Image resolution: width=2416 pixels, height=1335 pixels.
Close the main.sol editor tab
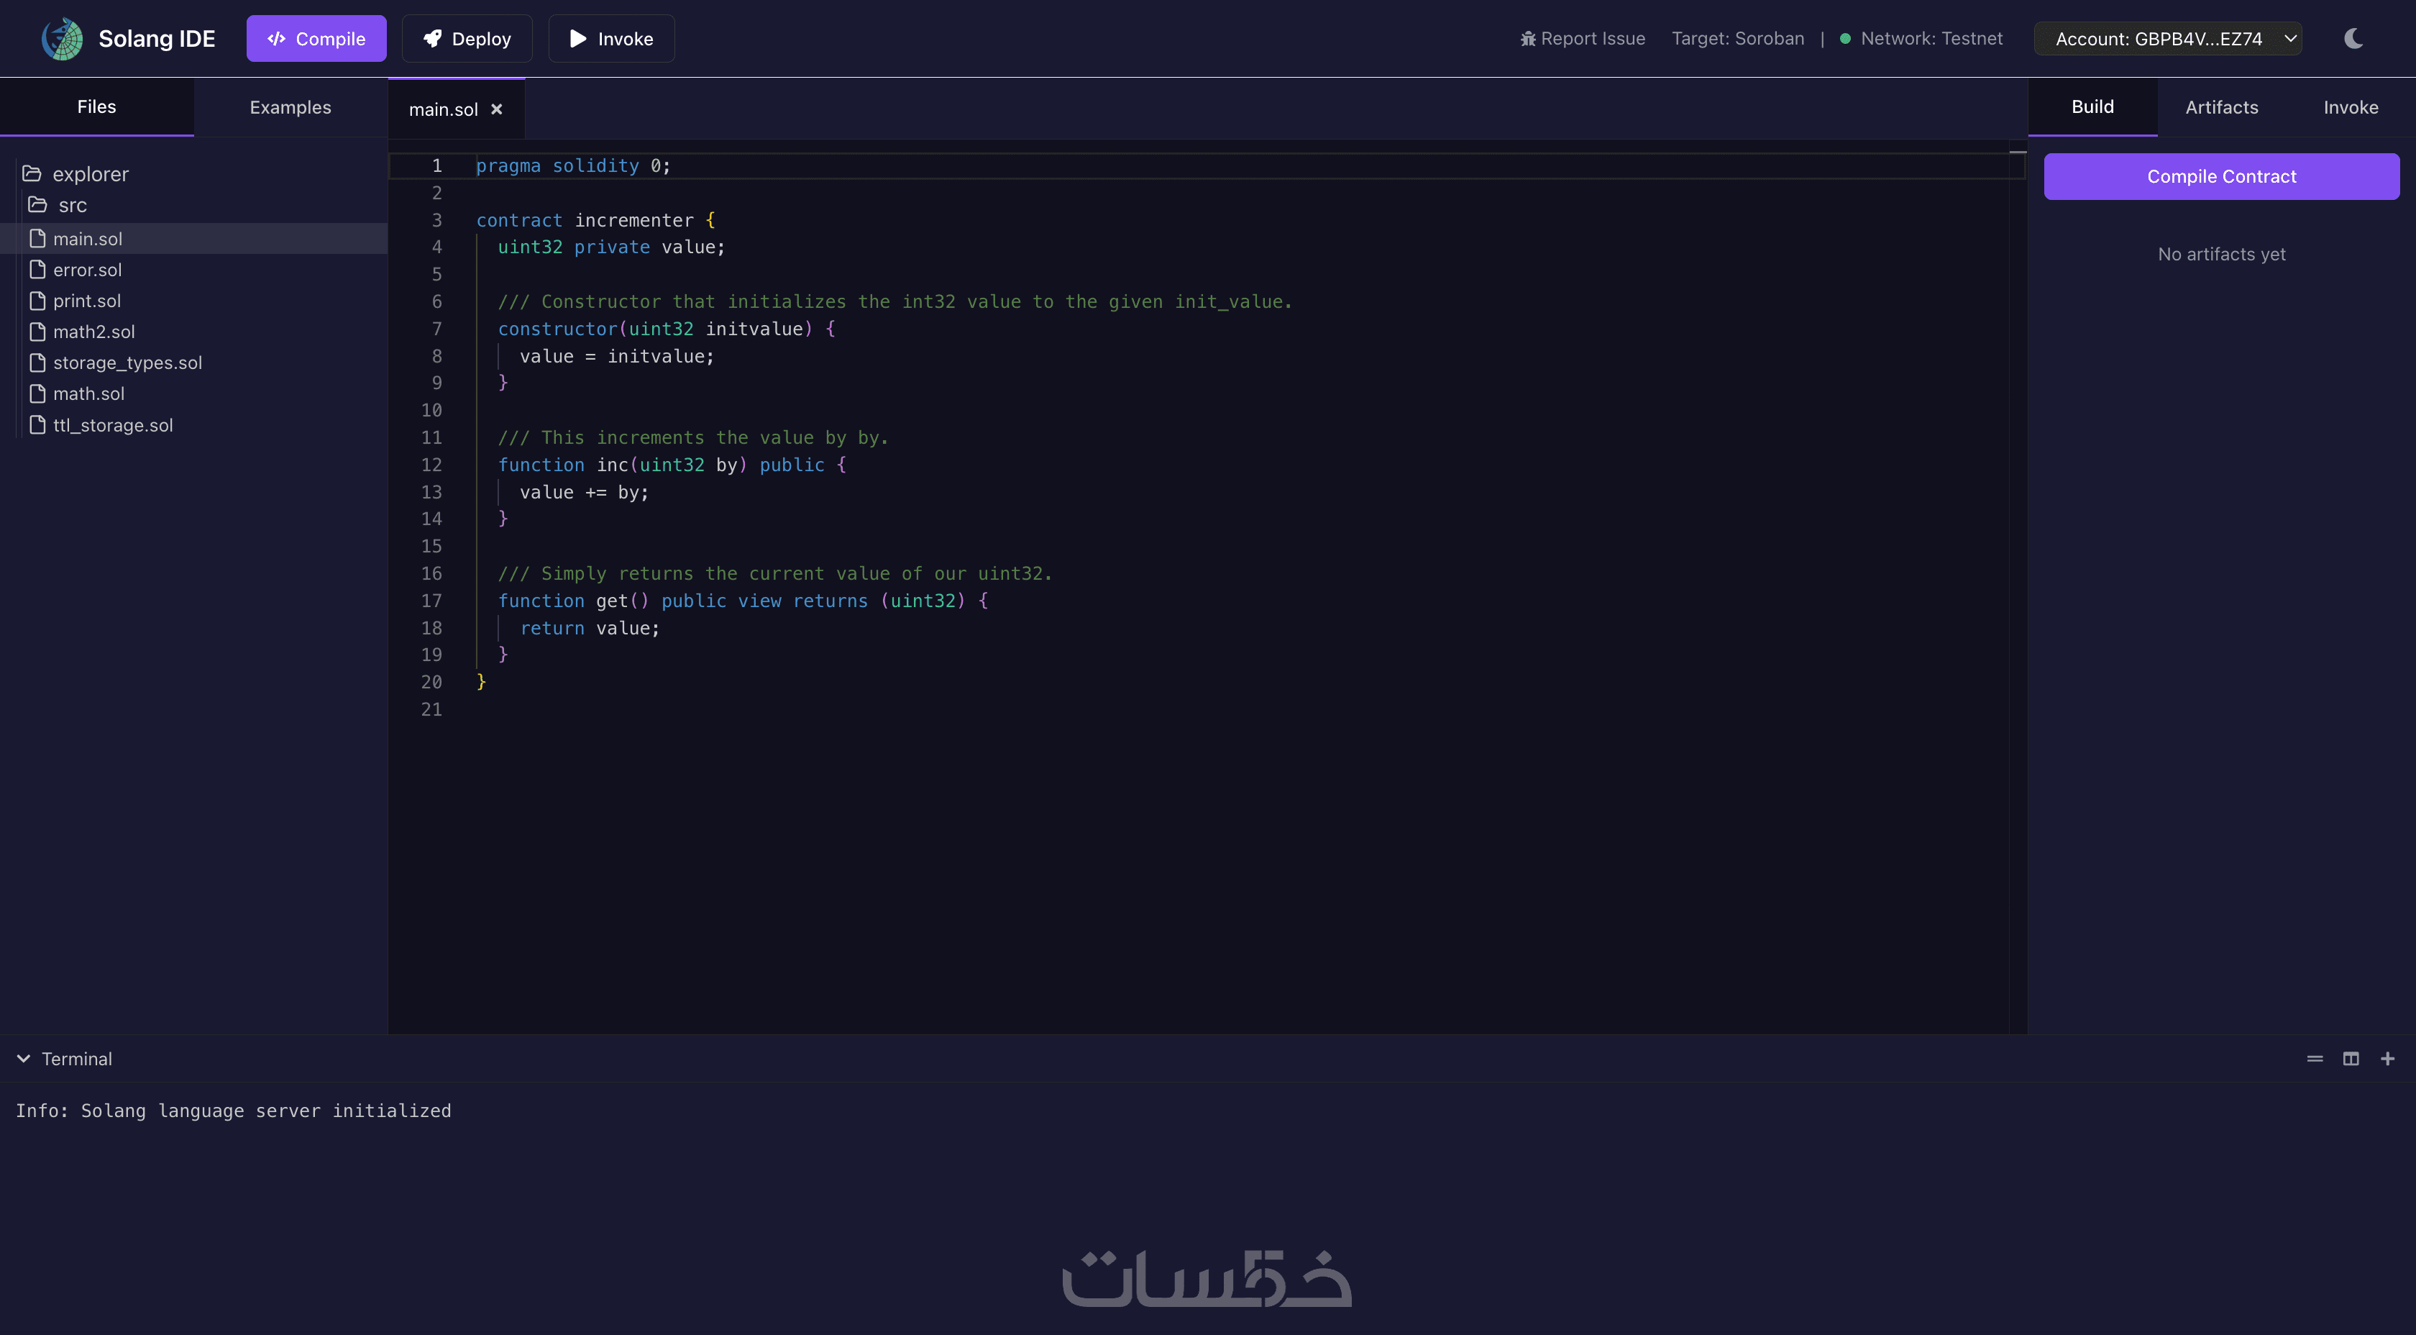497,110
